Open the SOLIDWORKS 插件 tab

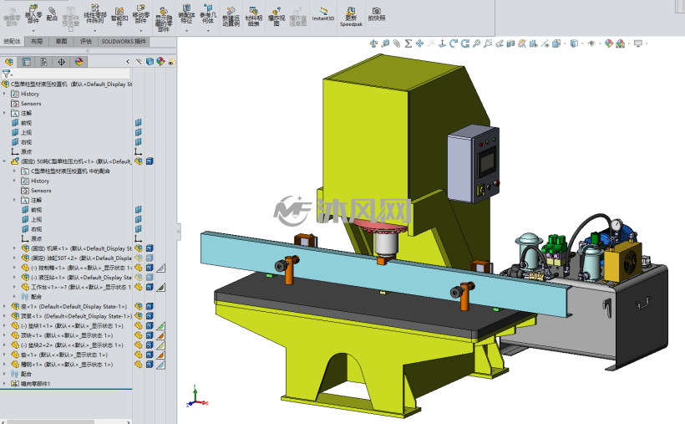pyautogui.click(x=124, y=41)
